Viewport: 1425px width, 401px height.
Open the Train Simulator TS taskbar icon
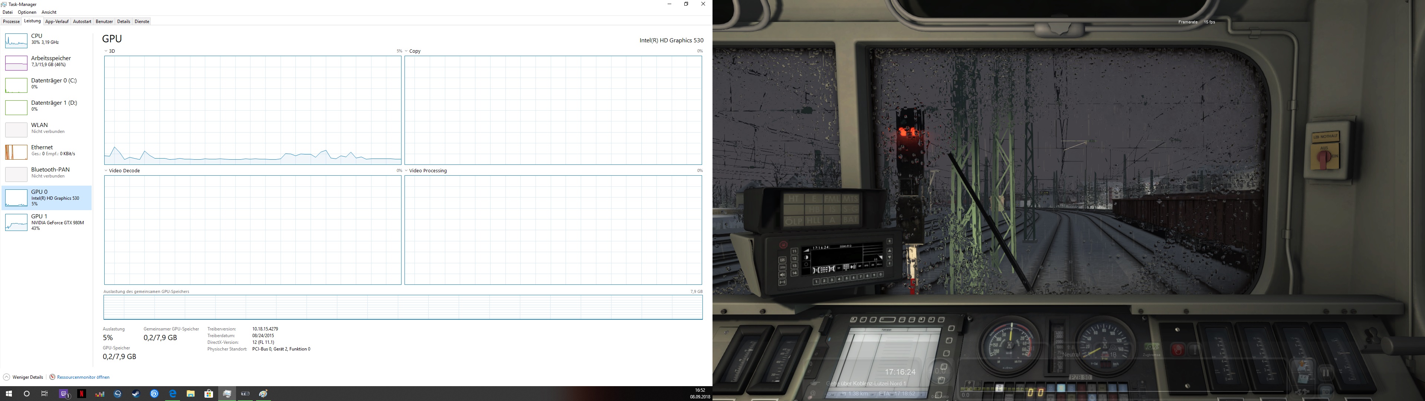click(245, 394)
